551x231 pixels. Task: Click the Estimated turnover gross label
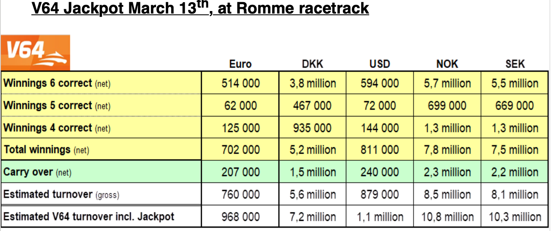pos(61,195)
